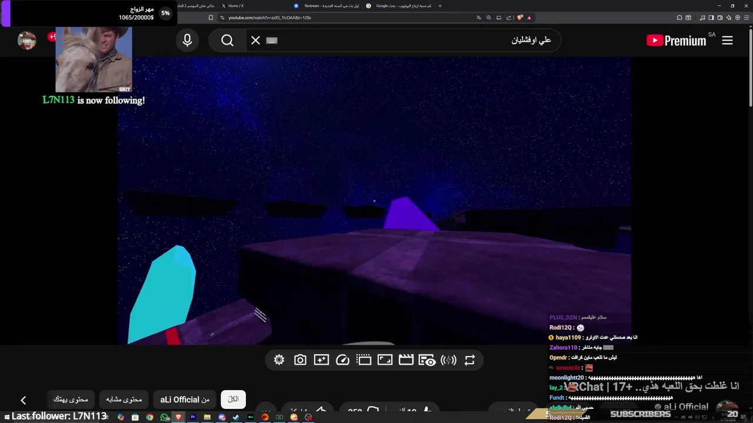This screenshot has width=753, height=423.
Task: Open Brave browser taskbar icon
Action: [x=178, y=417]
